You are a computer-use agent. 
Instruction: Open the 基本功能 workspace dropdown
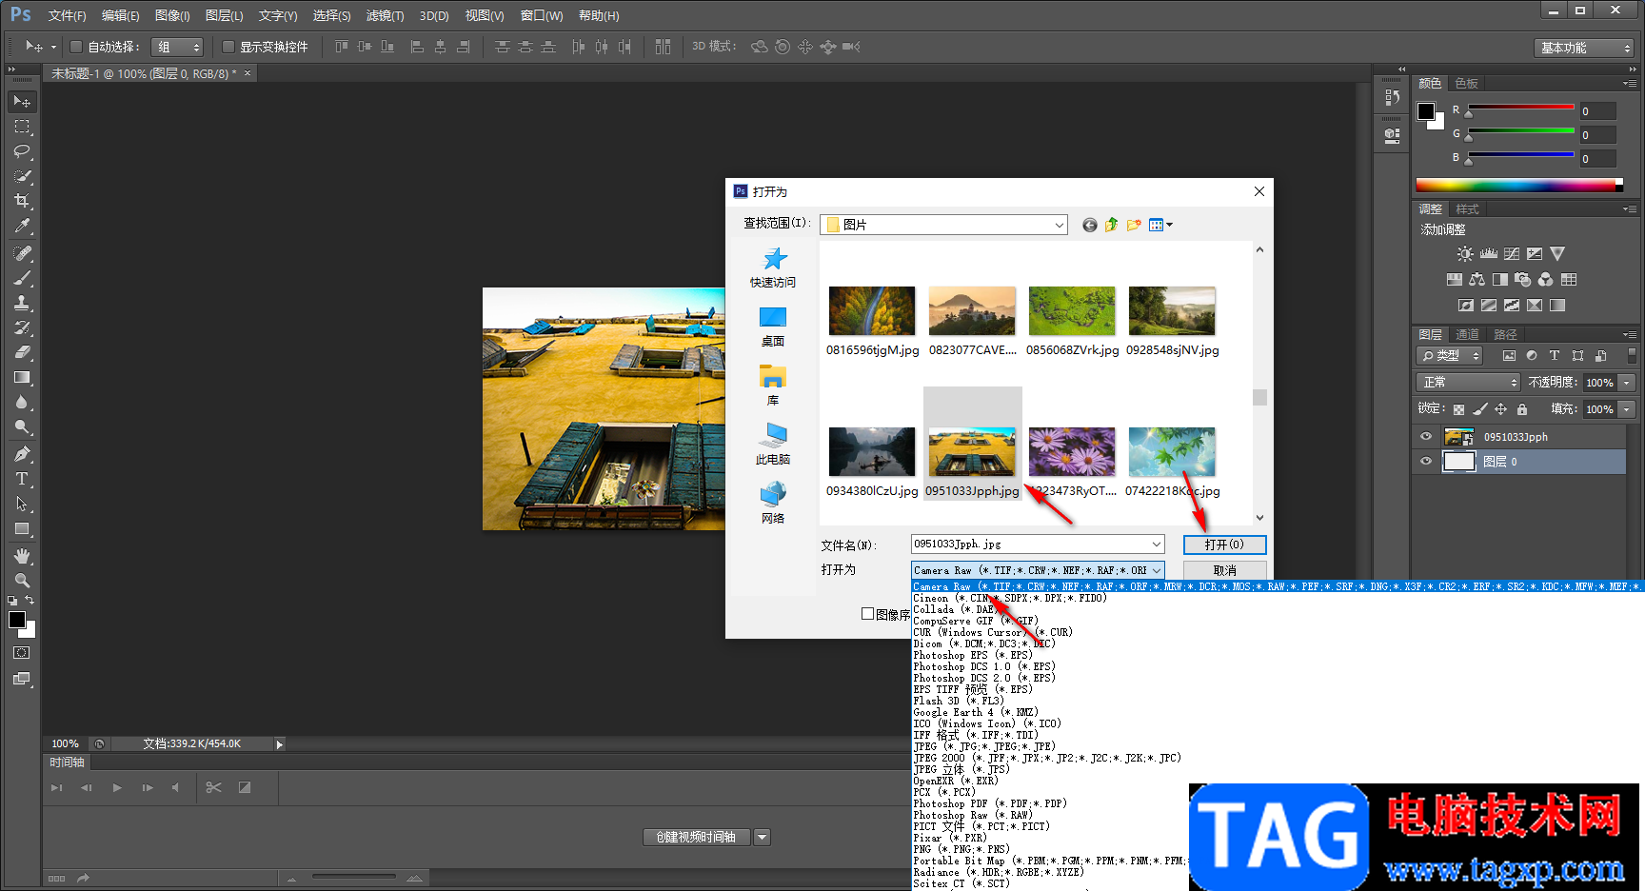click(x=1584, y=48)
